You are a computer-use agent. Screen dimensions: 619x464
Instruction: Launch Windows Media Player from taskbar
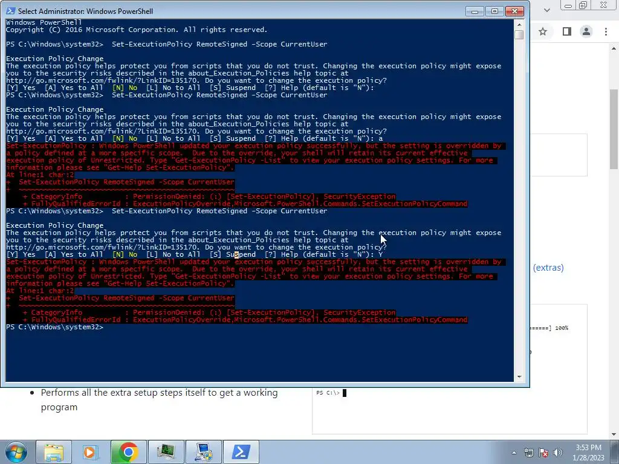tap(91, 452)
